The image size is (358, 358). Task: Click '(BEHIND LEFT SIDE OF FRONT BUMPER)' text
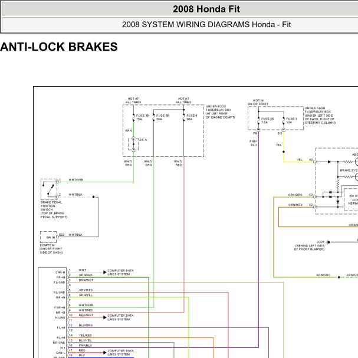click(x=310, y=247)
